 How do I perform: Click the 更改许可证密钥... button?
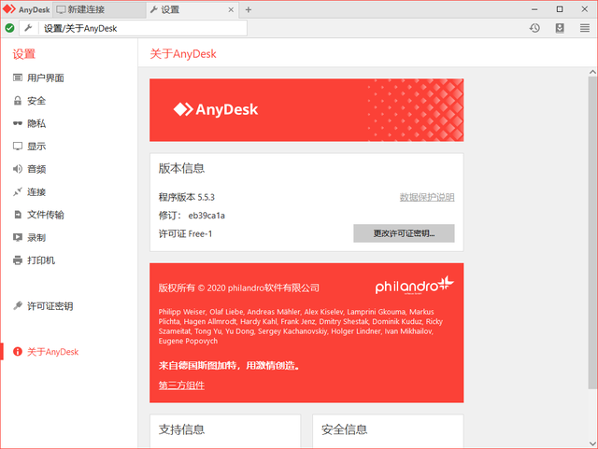[x=404, y=233]
